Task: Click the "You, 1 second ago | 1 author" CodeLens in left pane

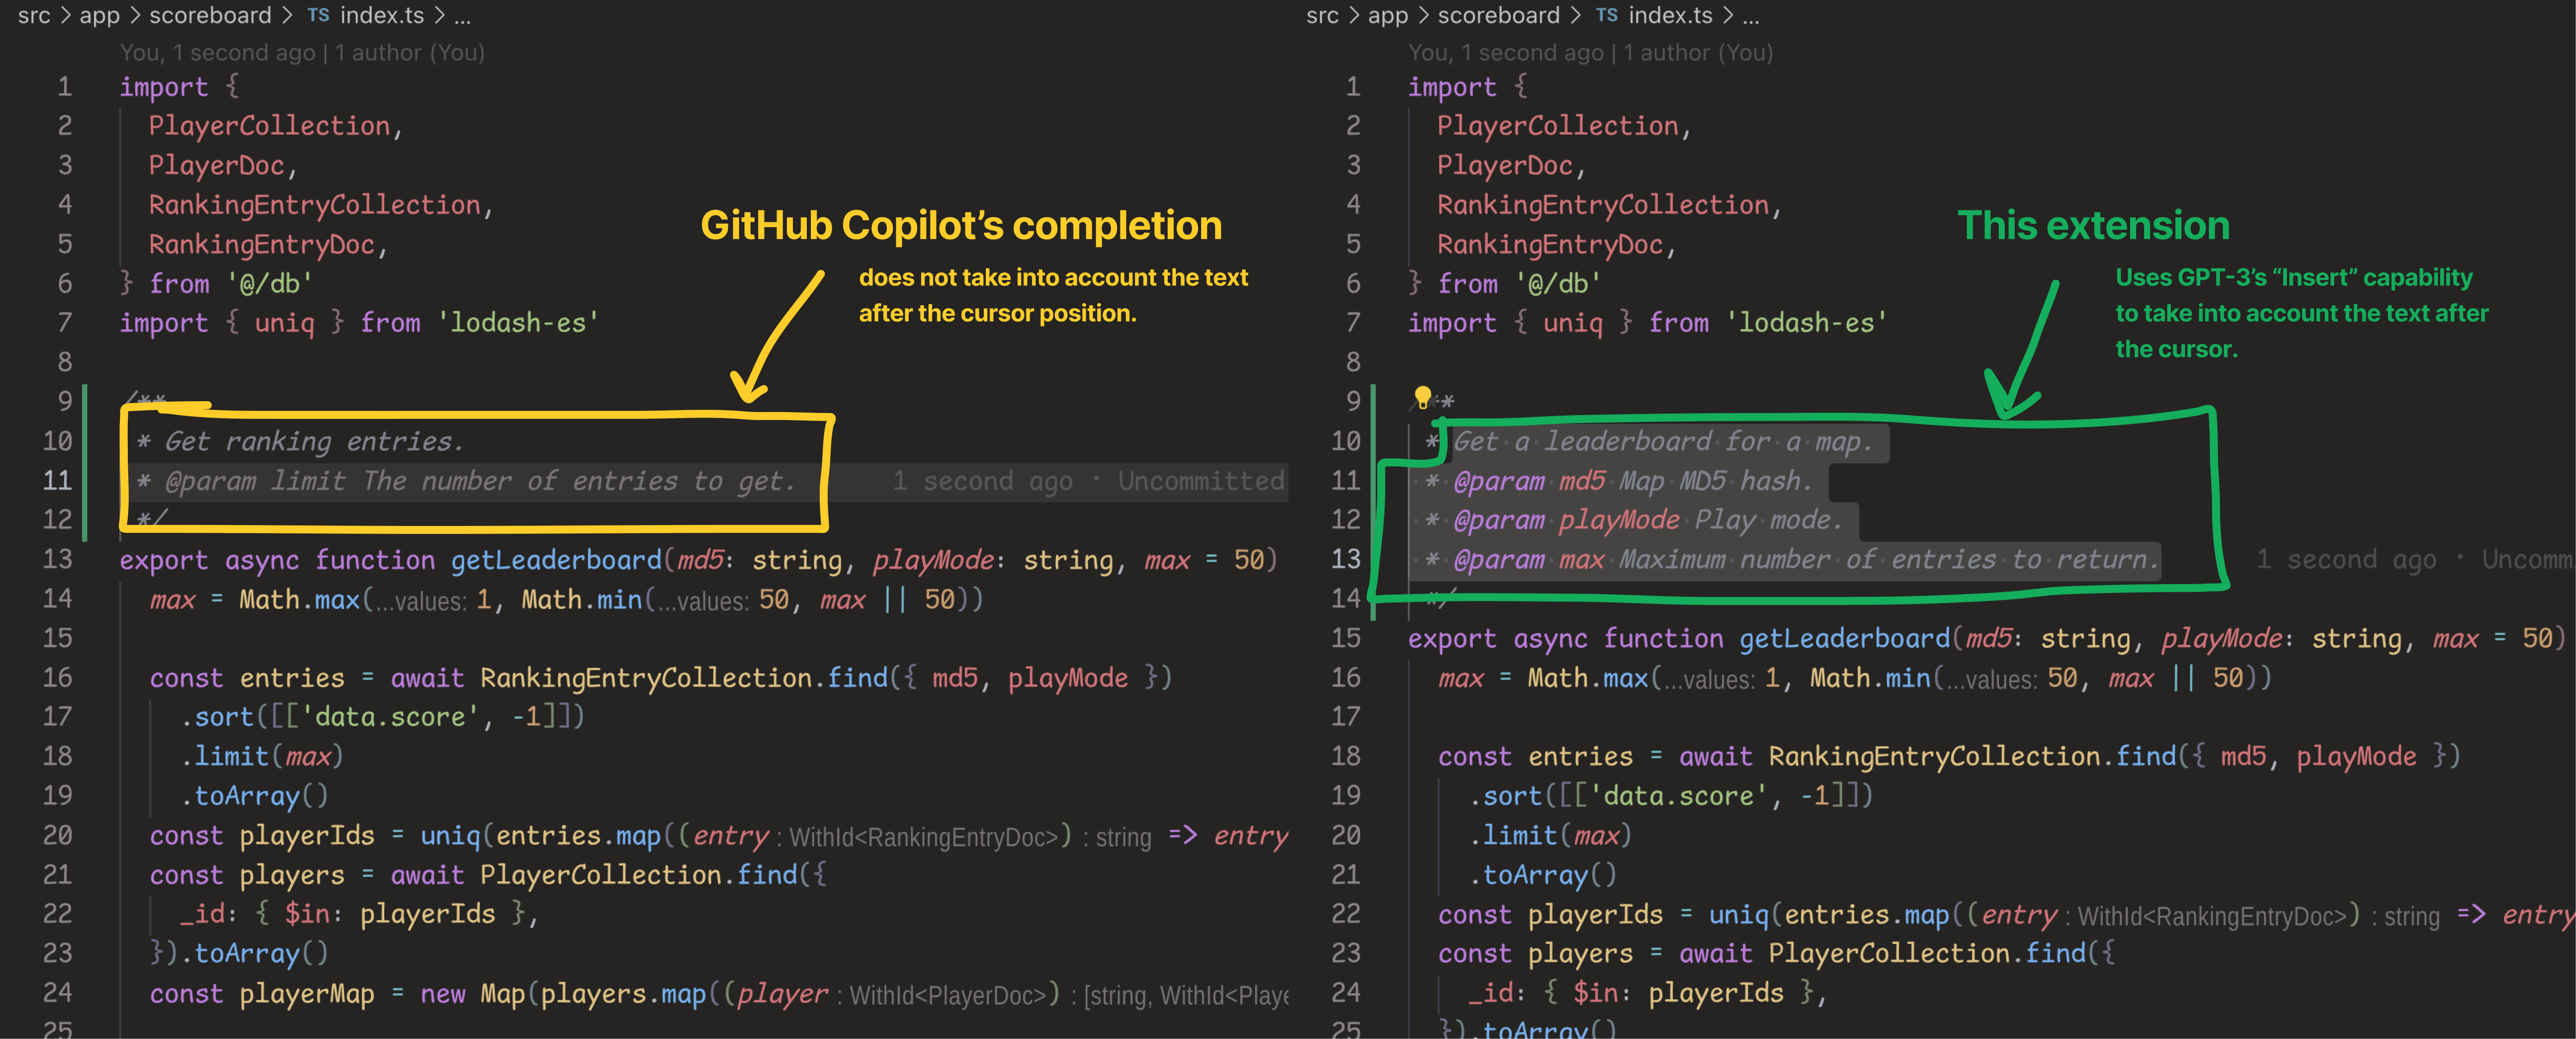Action: coord(300,52)
